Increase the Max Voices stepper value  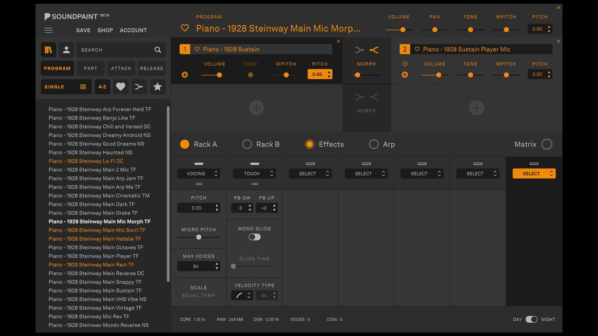(217, 264)
